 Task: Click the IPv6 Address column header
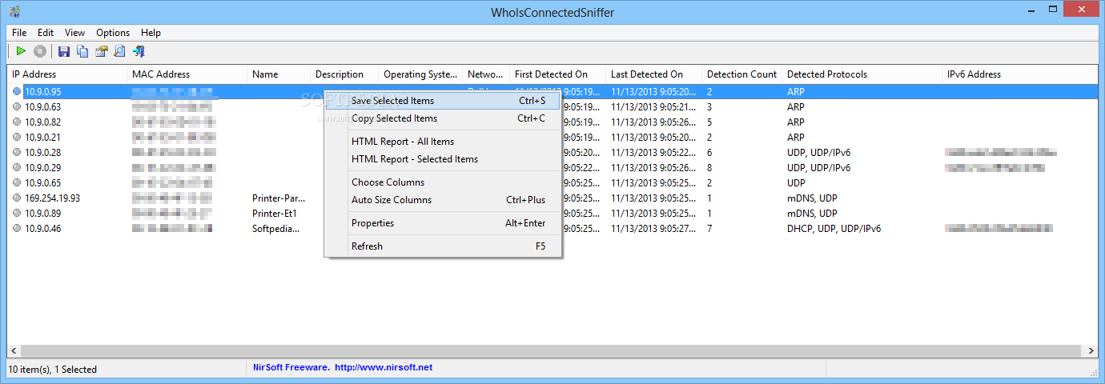tap(1019, 74)
